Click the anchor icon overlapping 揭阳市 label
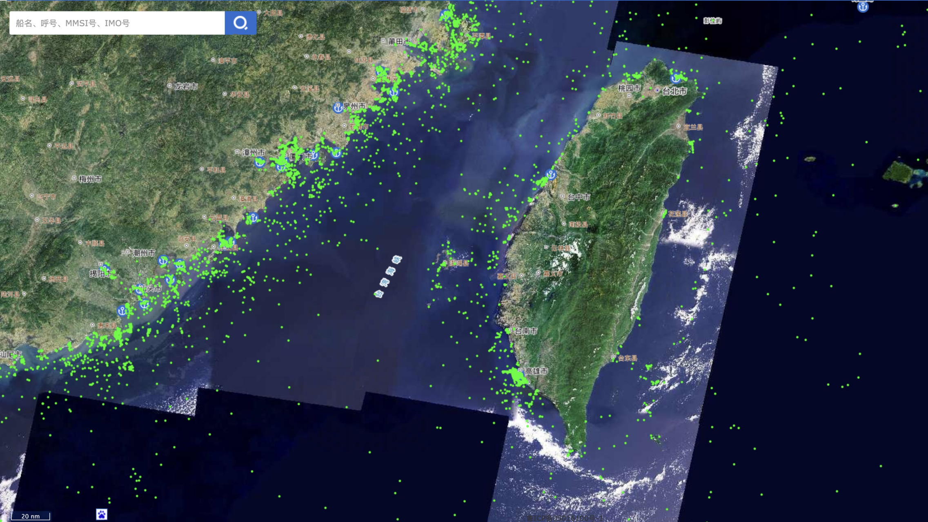The width and height of the screenshot is (928, 522). 105,269
